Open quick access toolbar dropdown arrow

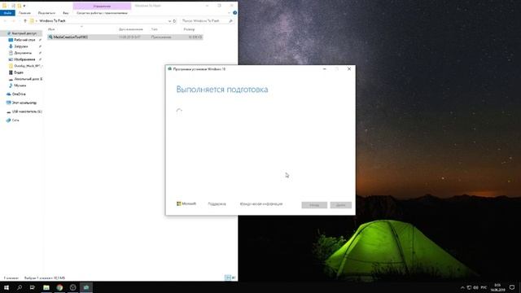(x=24, y=6)
